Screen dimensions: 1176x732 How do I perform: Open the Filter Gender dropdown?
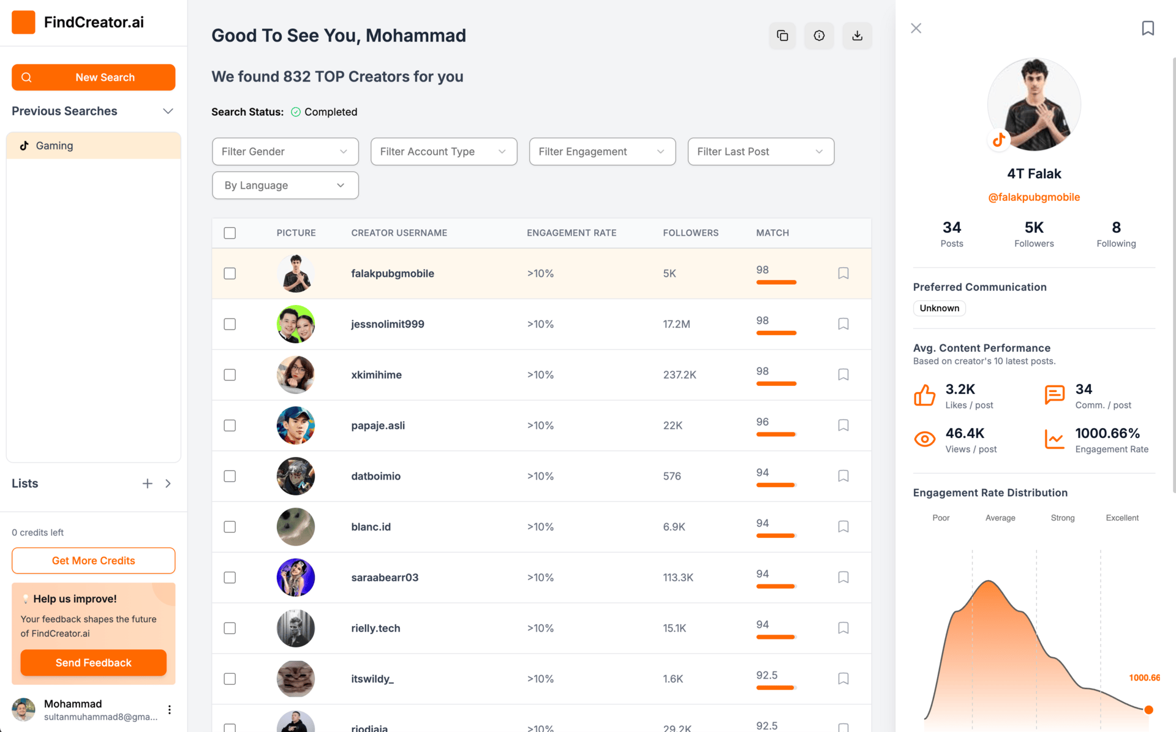(x=285, y=151)
